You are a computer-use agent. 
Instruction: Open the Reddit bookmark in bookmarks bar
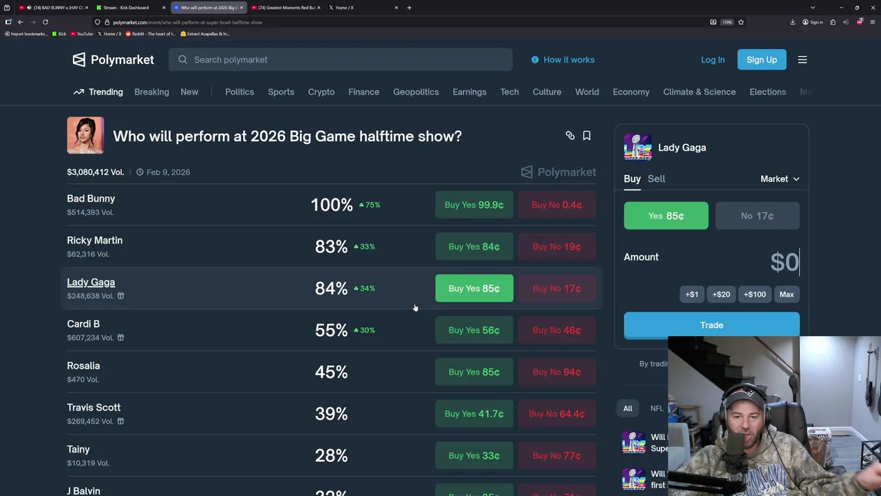click(x=150, y=34)
